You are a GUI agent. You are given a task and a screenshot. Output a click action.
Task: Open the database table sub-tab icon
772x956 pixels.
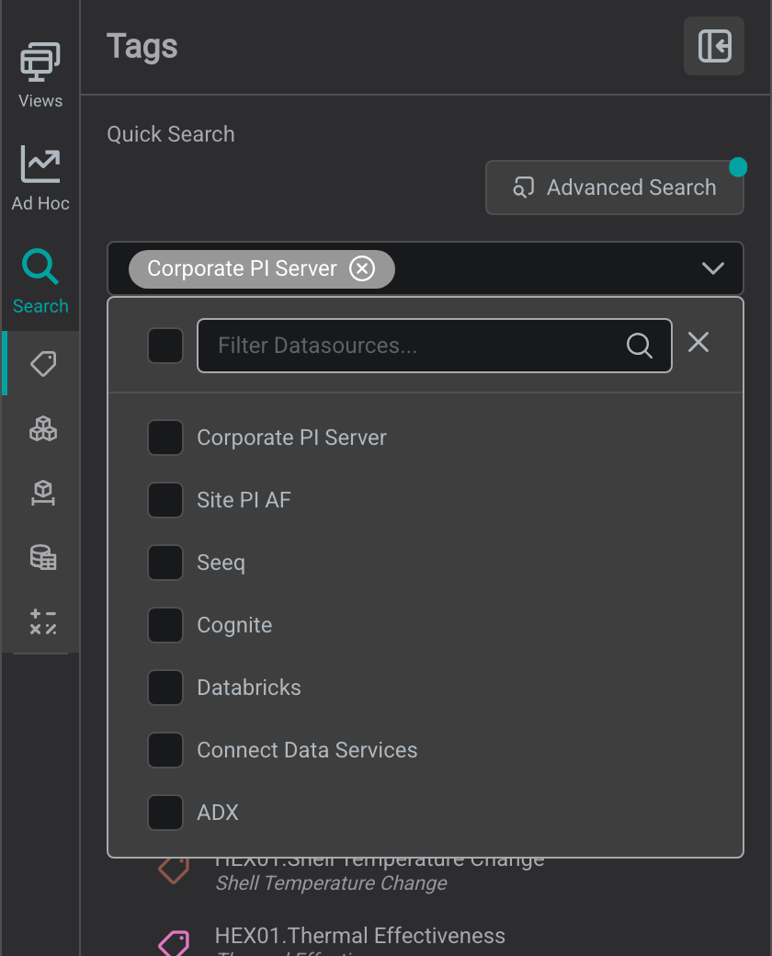click(42, 557)
